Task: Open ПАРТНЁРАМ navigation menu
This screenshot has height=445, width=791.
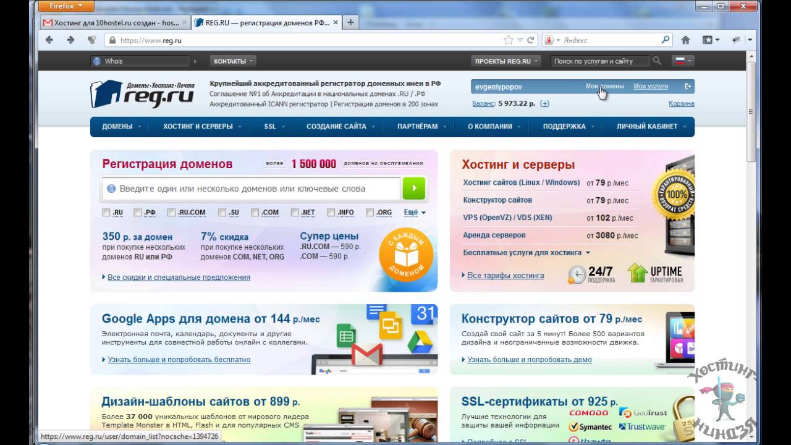Action: coord(421,126)
